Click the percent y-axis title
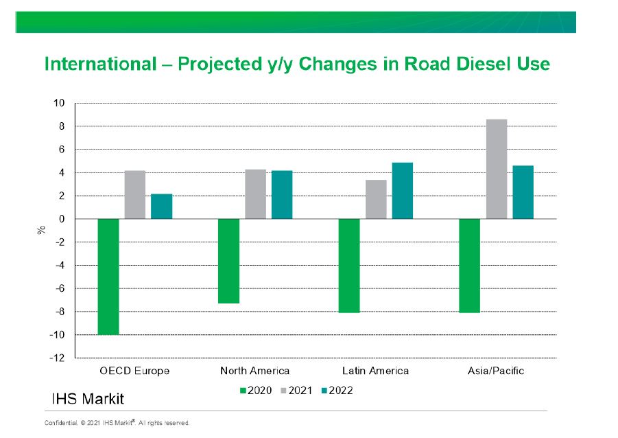The image size is (618, 438). click(x=41, y=230)
